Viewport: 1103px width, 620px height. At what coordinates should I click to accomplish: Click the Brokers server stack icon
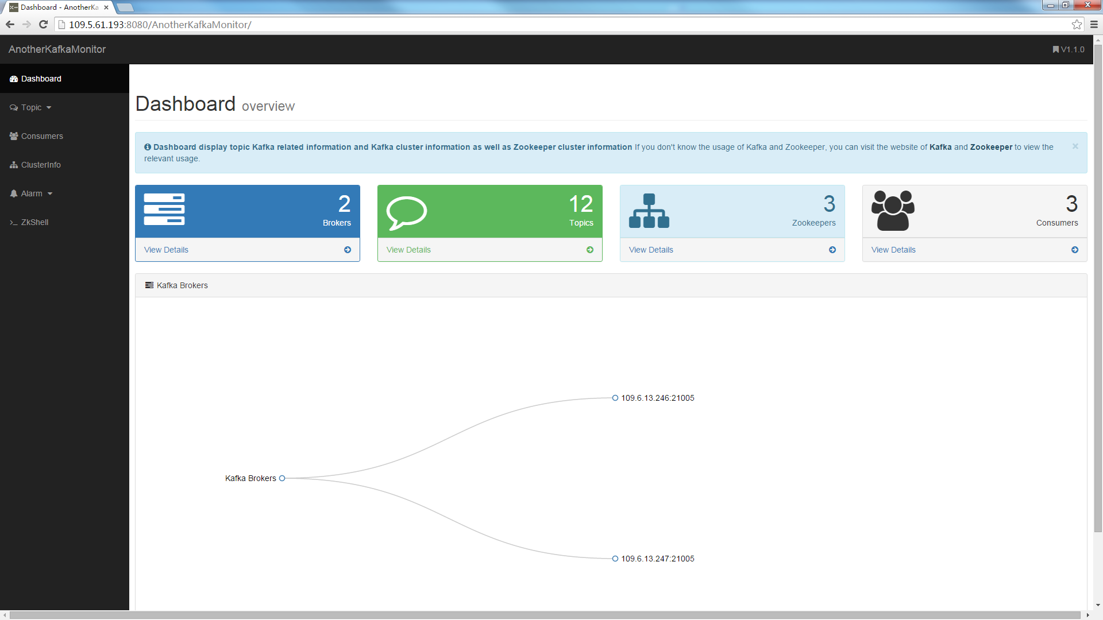click(164, 210)
